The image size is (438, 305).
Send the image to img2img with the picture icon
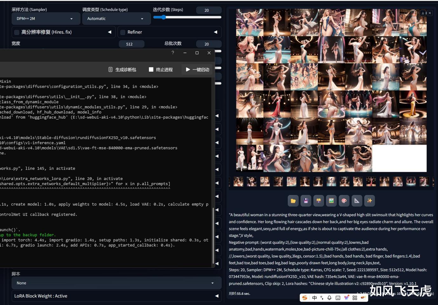[331, 201]
